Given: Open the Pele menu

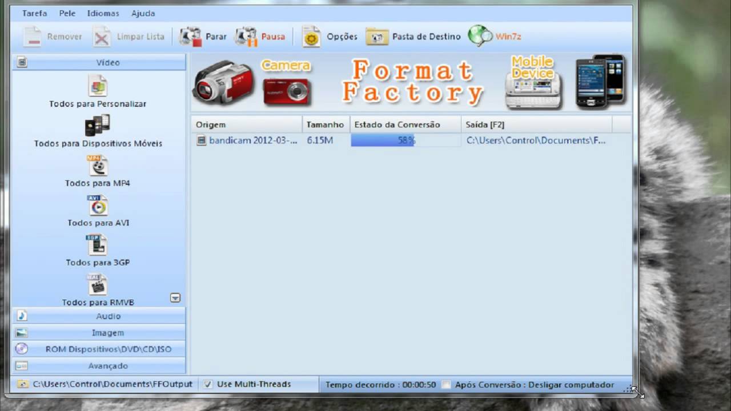Looking at the screenshot, I should (x=67, y=13).
